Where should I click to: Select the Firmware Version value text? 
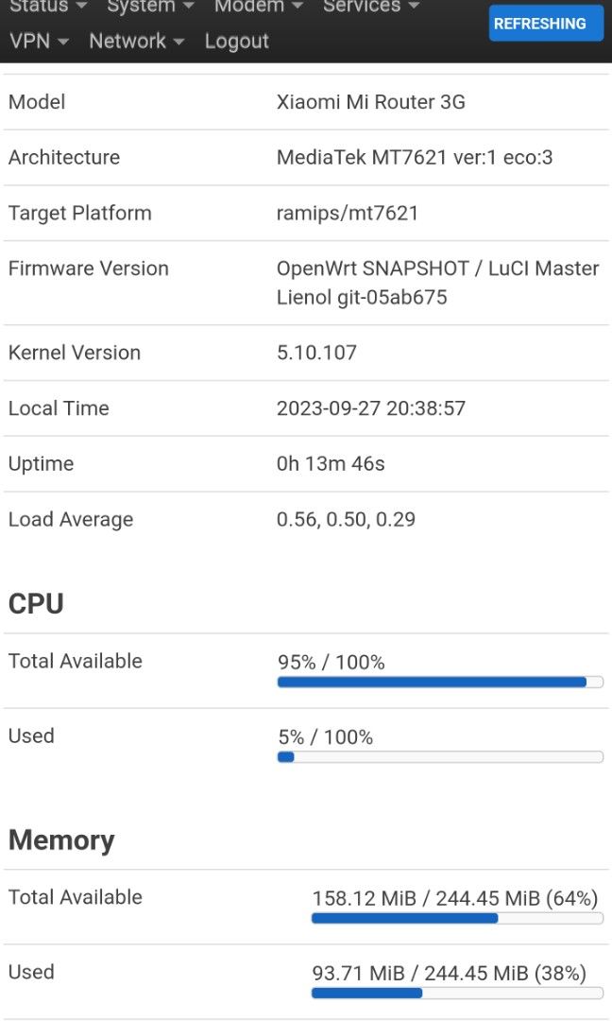click(x=434, y=282)
